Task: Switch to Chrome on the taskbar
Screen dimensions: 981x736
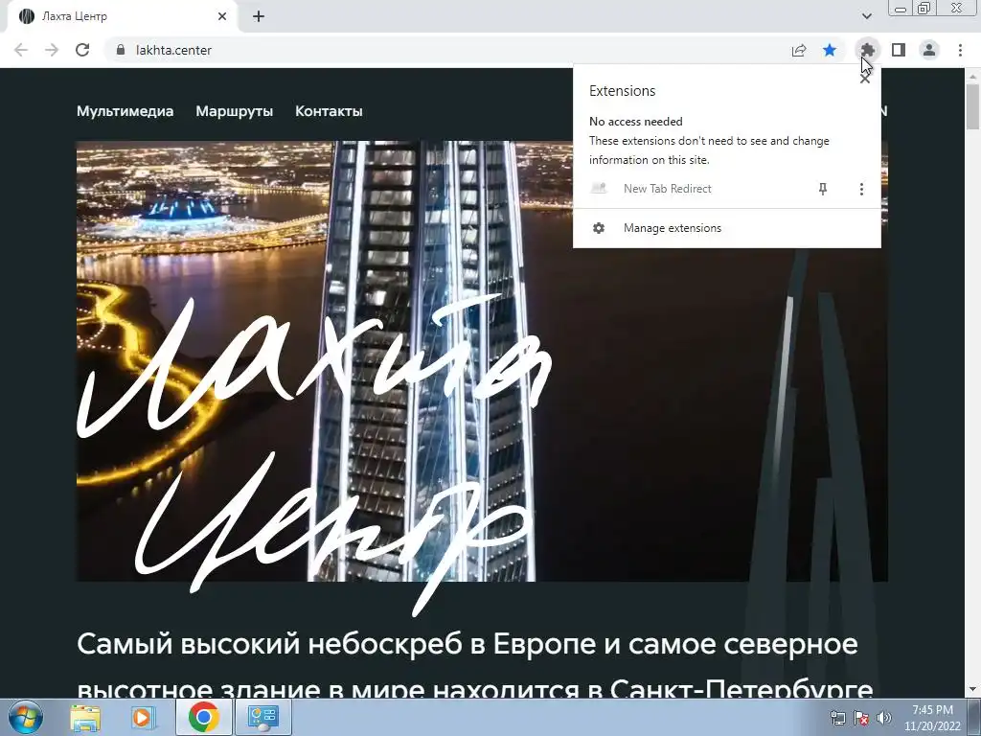Action: click(x=204, y=717)
